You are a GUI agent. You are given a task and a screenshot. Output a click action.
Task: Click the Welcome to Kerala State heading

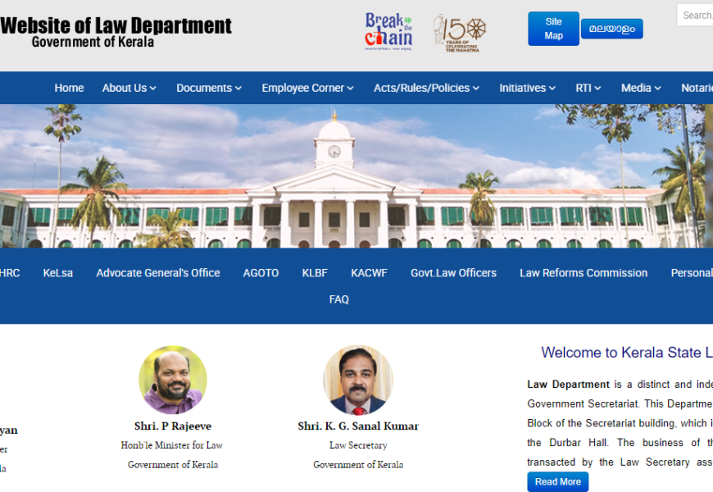tap(627, 353)
